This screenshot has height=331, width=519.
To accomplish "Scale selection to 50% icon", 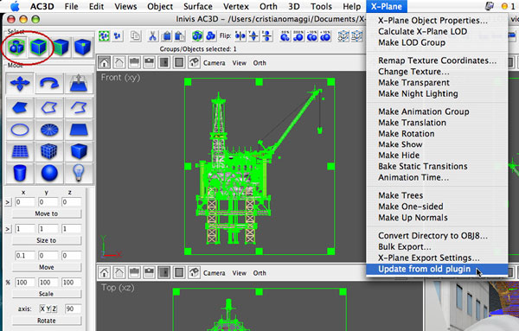I will click(x=285, y=35).
